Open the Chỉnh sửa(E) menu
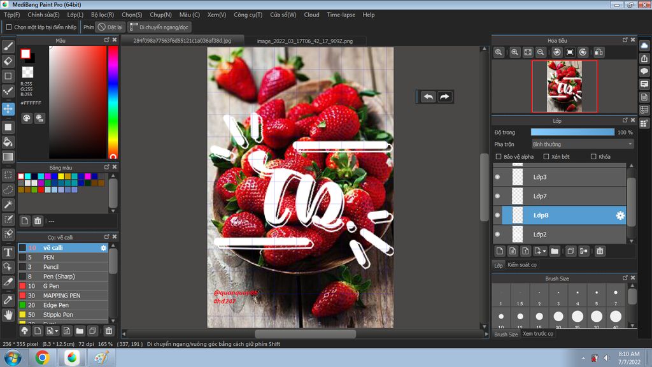 44,15
